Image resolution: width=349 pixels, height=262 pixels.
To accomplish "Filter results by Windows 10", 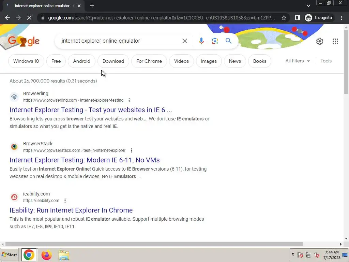I will (26, 61).
